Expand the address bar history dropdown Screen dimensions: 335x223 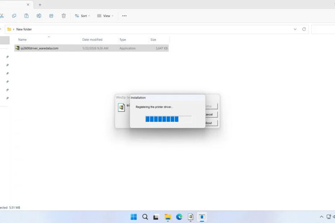(295, 29)
